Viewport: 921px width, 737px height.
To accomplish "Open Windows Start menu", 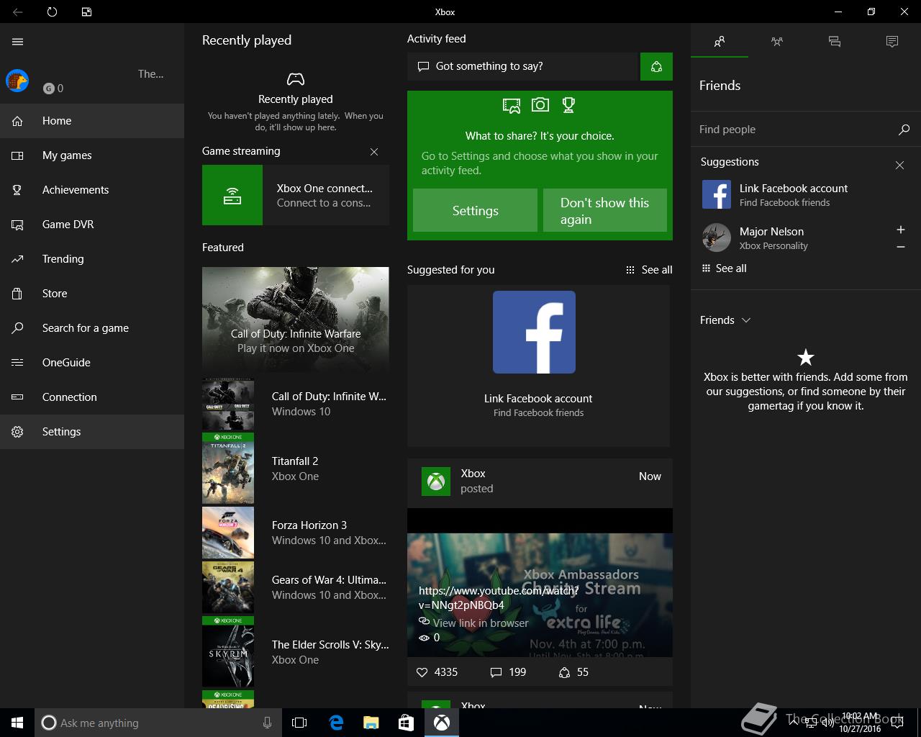I will point(17,723).
